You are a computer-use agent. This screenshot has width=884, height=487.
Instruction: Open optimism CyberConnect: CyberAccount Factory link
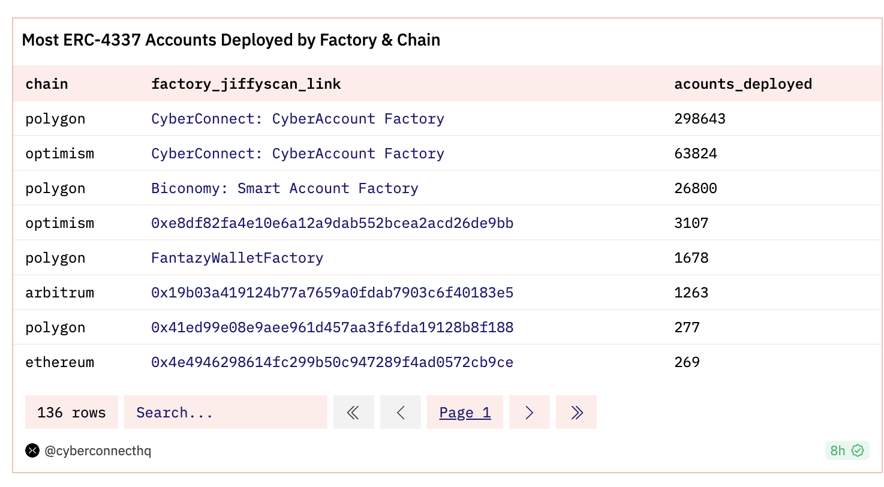click(297, 154)
